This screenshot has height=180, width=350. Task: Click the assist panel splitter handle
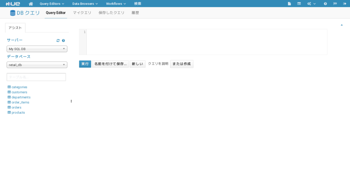tap(71, 101)
